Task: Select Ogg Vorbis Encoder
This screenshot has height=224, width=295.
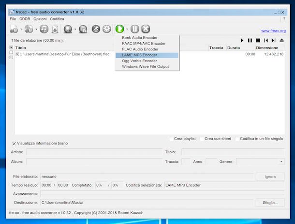Action: click(147, 61)
